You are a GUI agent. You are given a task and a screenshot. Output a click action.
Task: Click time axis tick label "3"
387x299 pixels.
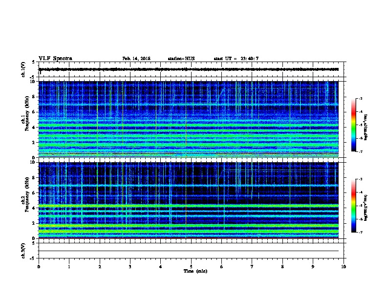coord(130,267)
